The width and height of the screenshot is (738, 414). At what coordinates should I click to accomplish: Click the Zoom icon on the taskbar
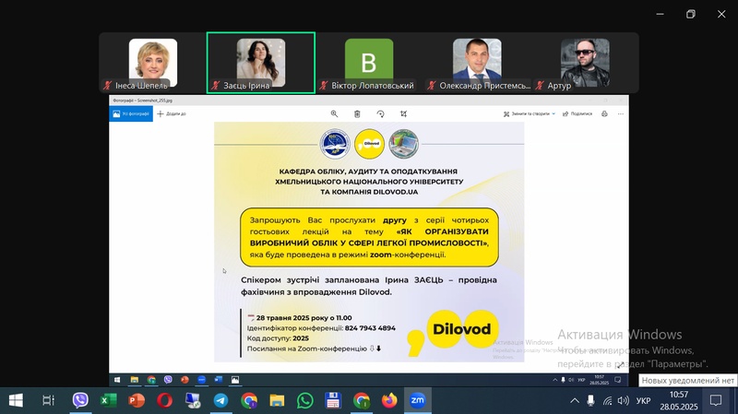(x=418, y=400)
